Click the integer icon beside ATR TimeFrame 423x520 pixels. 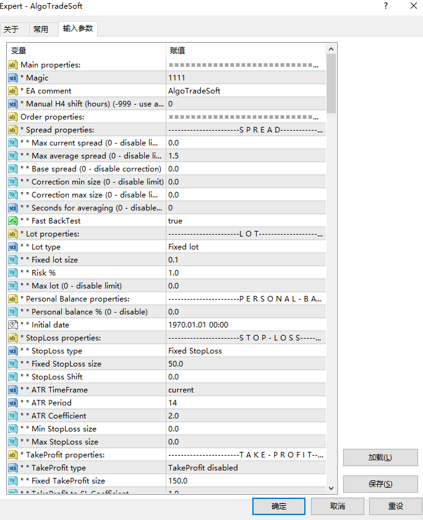12,390
